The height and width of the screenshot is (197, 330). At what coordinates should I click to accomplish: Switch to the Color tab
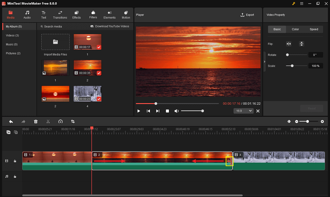pos(295,29)
